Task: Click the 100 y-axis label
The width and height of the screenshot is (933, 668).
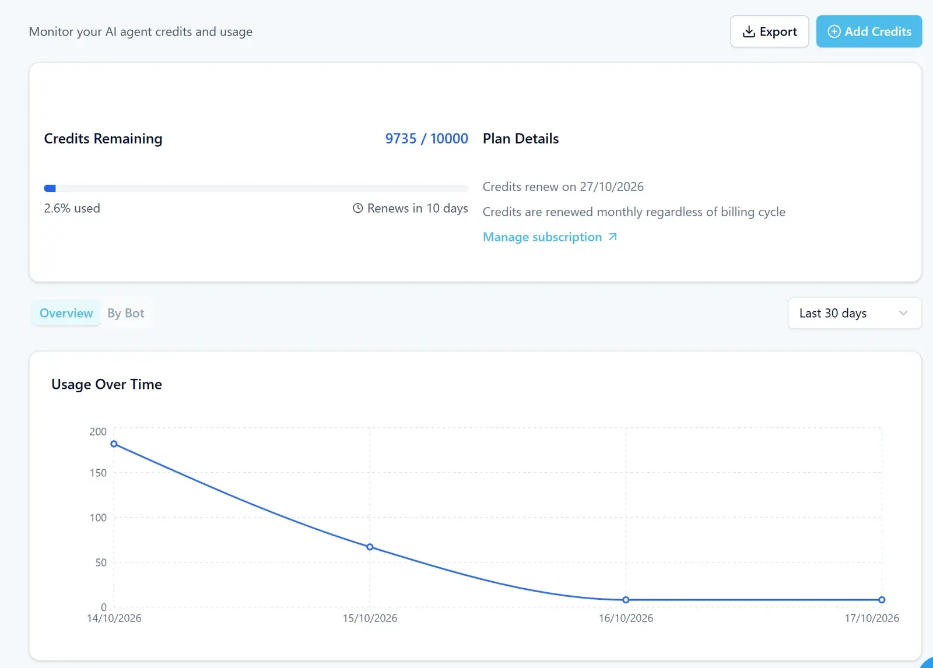Action: [98, 518]
